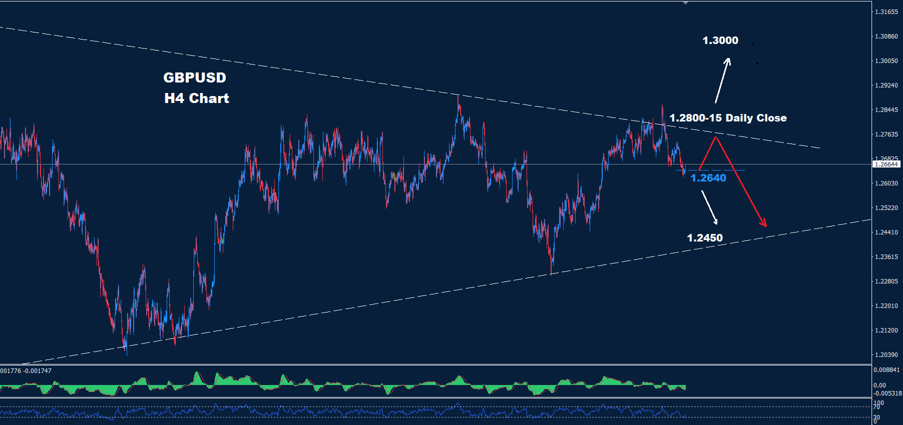Select the H4 Chart text label
903x425 pixels.
[x=196, y=98]
